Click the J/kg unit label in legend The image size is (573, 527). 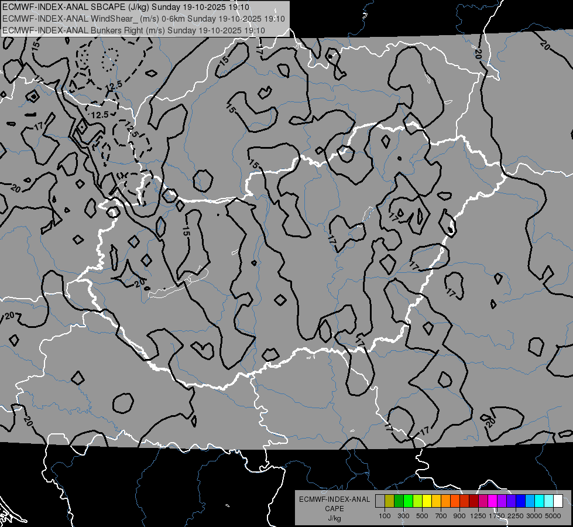pyautogui.click(x=334, y=518)
